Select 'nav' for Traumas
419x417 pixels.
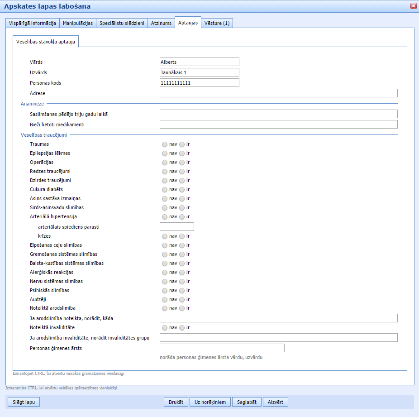[x=165, y=144]
